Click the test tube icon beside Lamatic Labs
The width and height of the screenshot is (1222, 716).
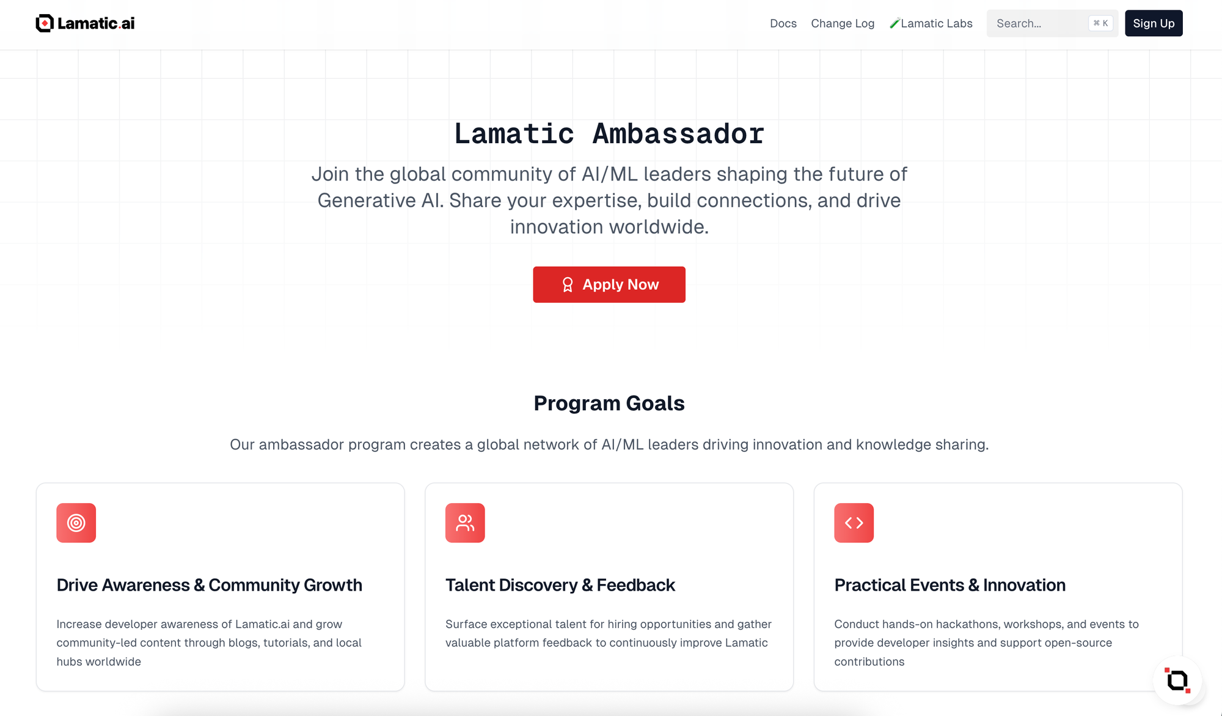pos(895,23)
